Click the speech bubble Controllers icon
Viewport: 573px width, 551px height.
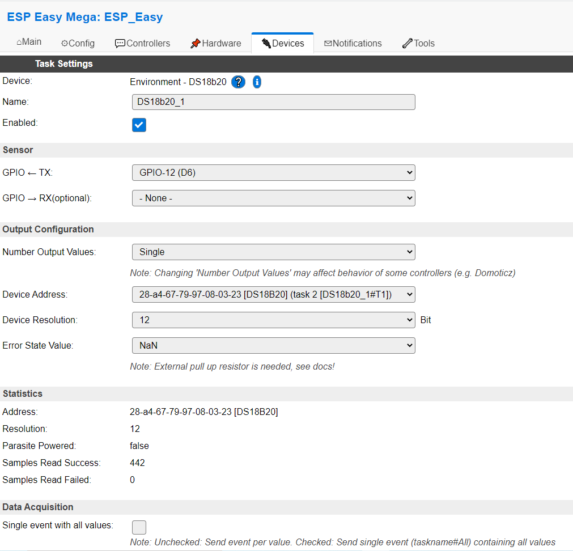click(120, 44)
